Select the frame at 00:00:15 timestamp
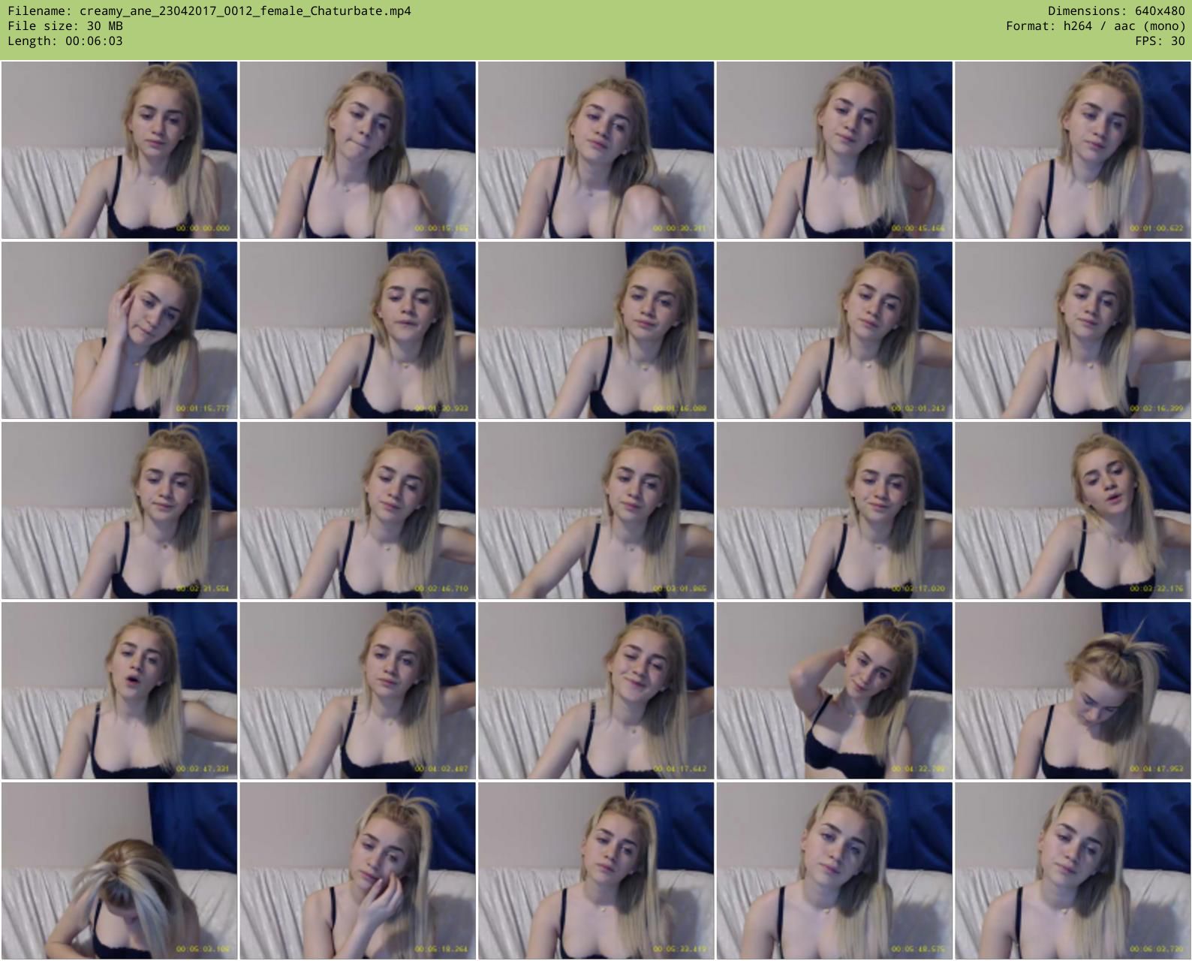The width and height of the screenshot is (1192, 961). pyautogui.click(x=357, y=150)
